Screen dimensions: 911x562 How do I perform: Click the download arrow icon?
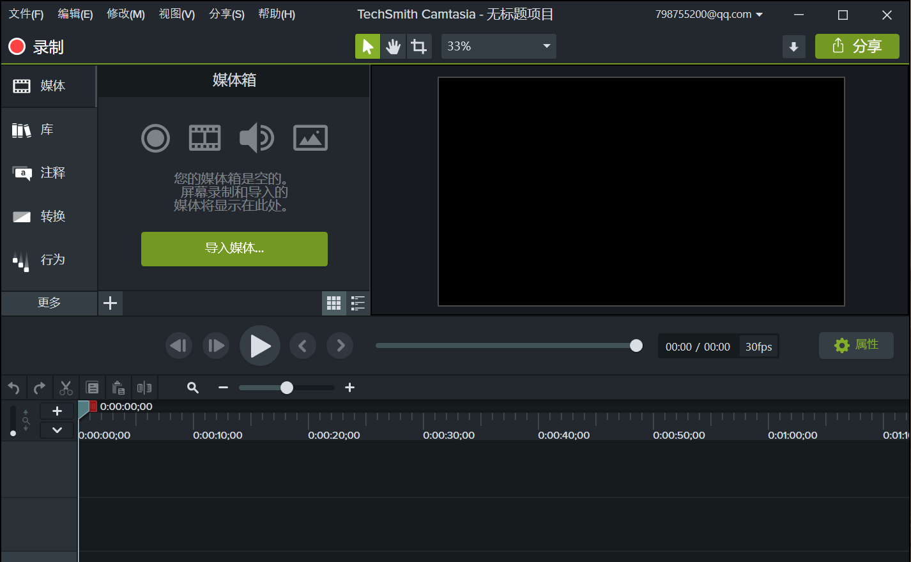tap(793, 47)
